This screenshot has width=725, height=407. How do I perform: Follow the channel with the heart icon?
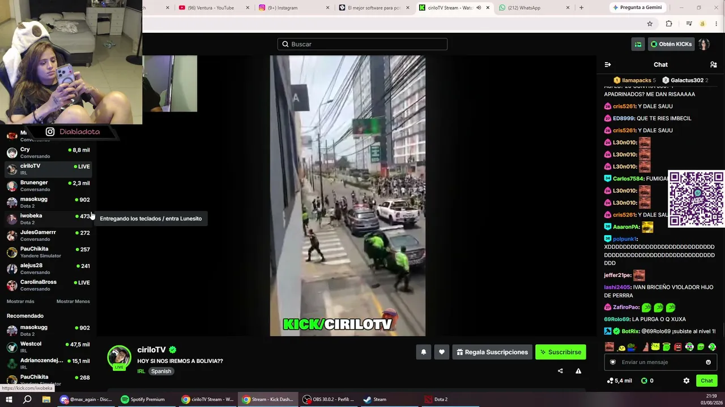point(442,352)
